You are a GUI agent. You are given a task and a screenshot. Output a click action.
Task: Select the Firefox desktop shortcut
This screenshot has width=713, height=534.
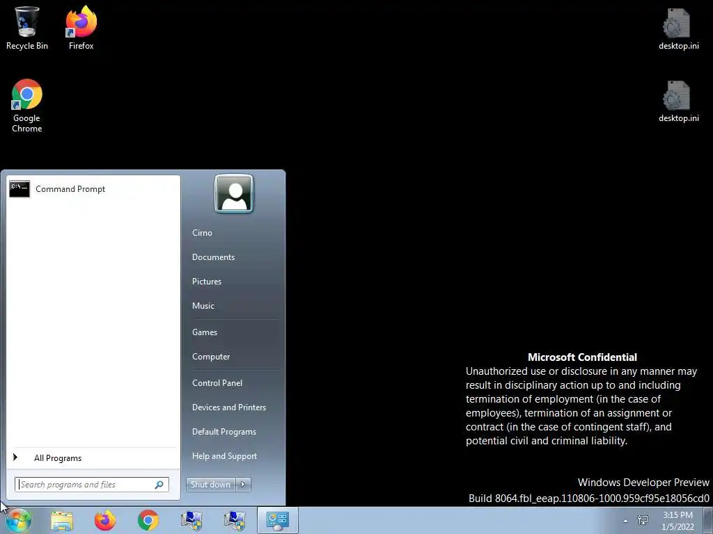coord(81,28)
